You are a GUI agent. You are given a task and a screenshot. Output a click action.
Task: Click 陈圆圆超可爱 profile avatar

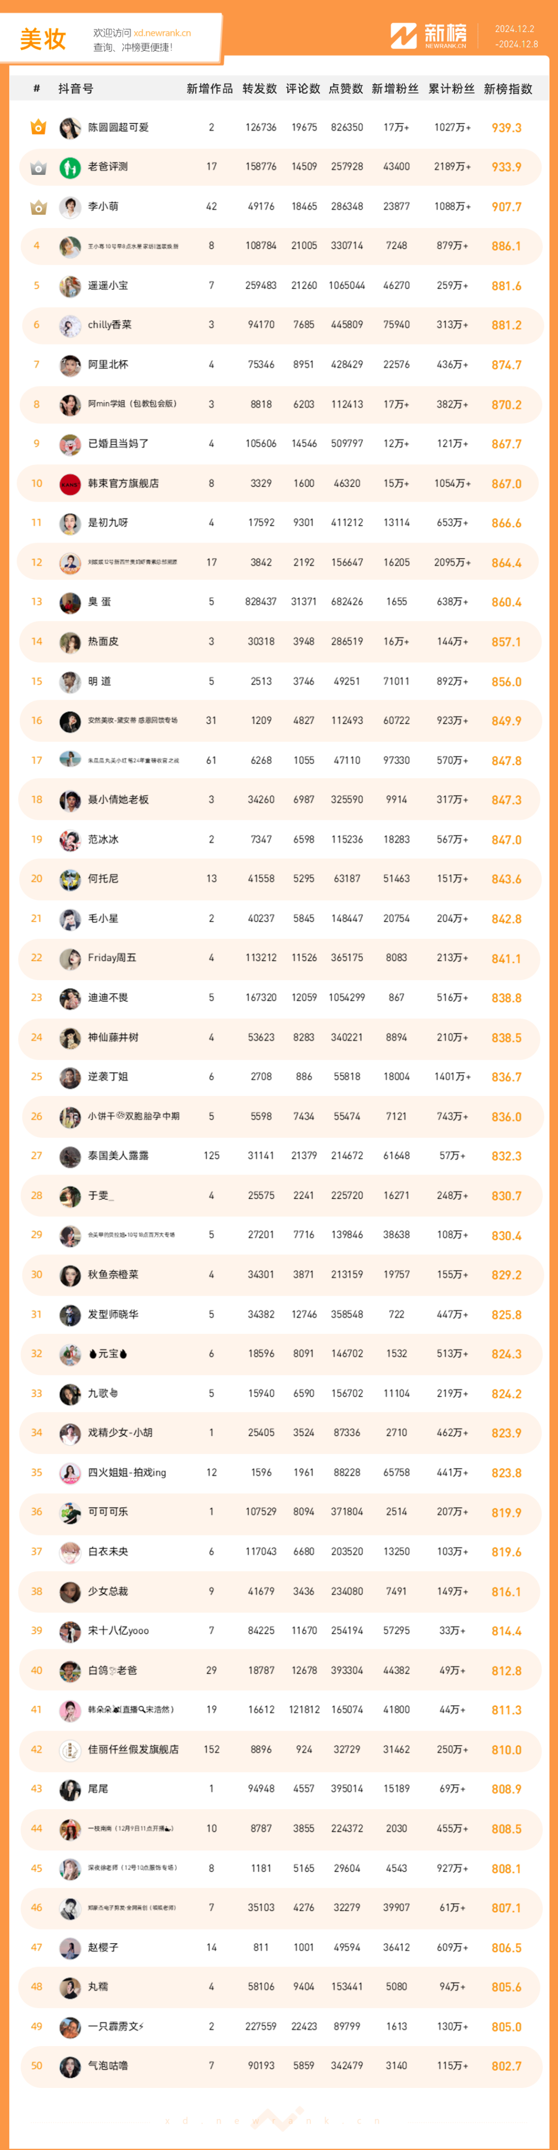pyautogui.click(x=70, y=128)
